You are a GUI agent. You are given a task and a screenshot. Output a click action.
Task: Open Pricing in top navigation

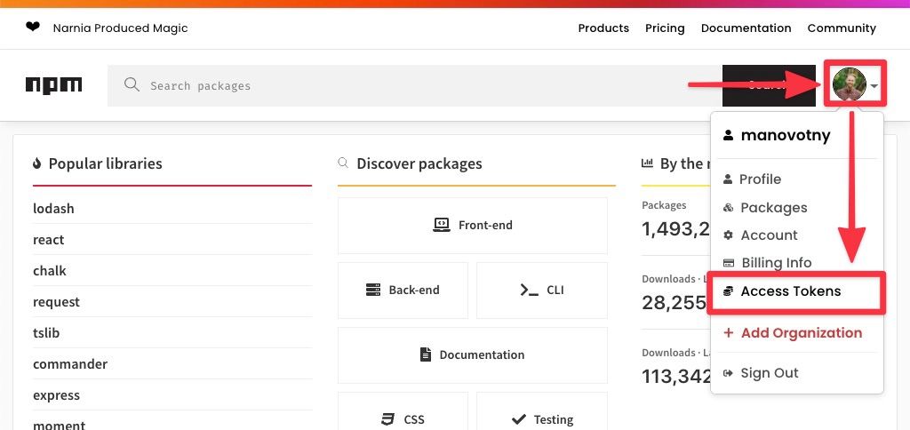(x=665, y=28)
